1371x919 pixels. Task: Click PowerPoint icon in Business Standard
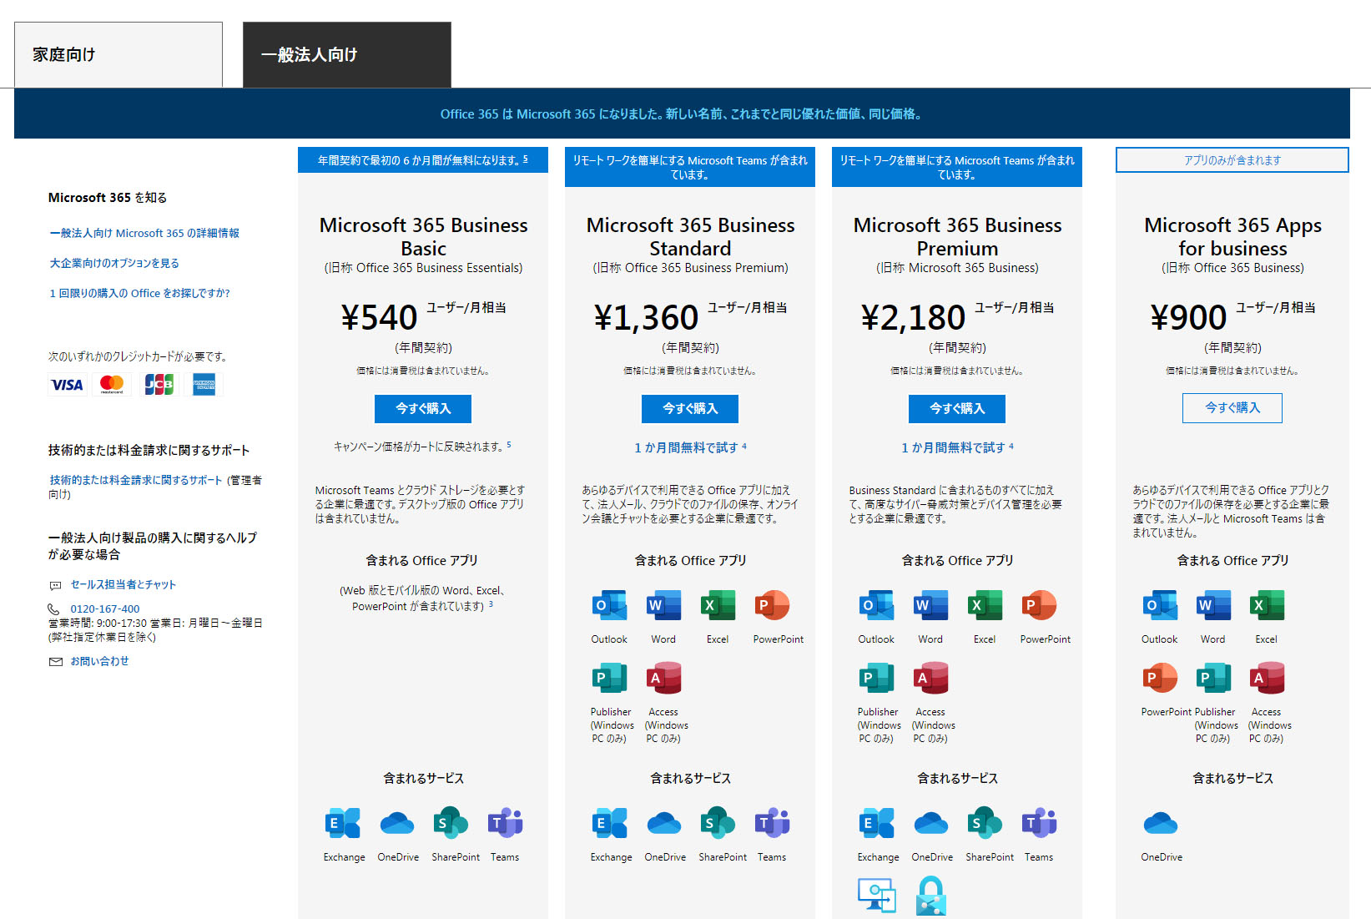point(772,605)
